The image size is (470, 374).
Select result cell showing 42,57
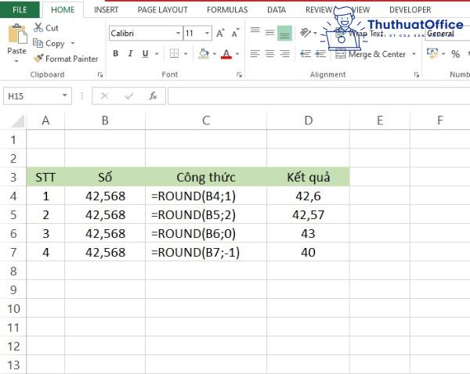(x=308, y=214)
